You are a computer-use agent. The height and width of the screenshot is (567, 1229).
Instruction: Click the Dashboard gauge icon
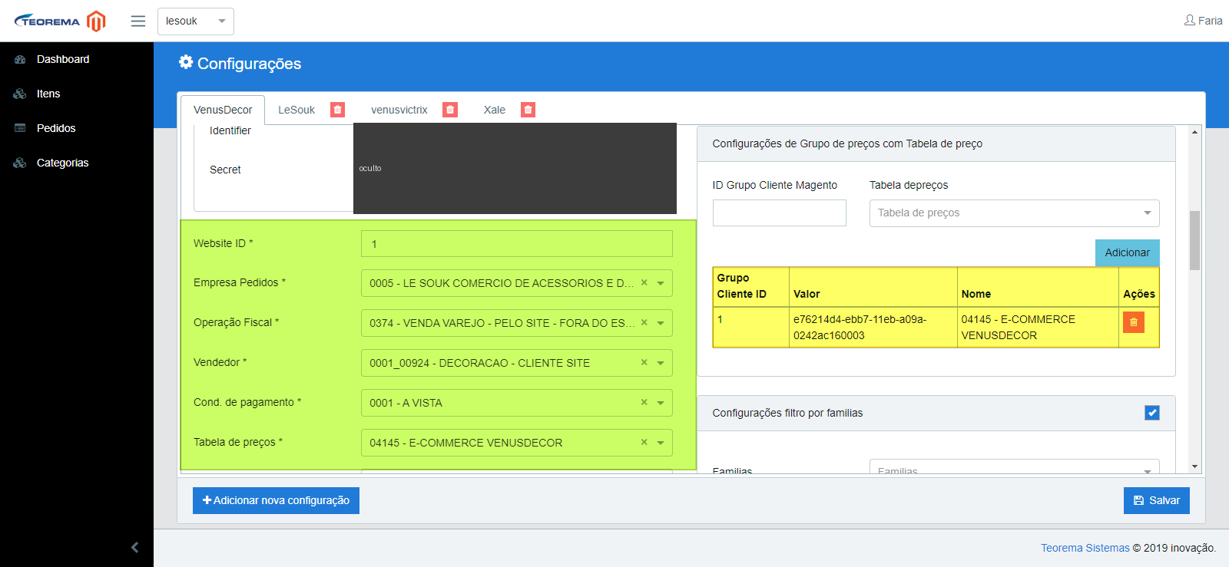pos(20,59)
